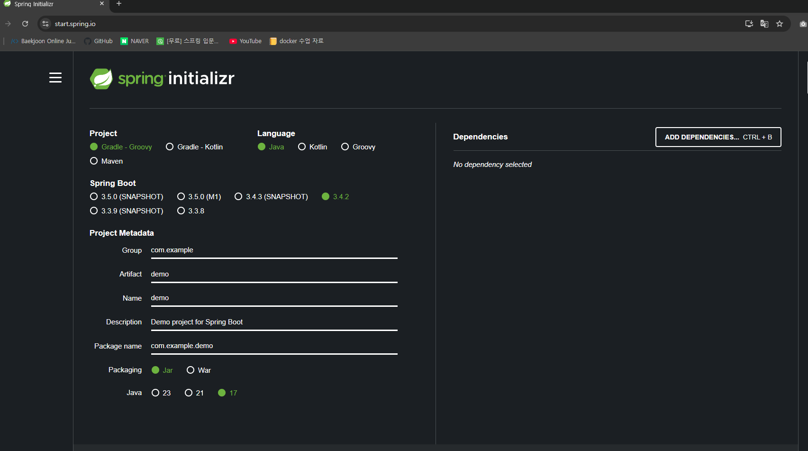Click the Package name input field
The width and height of the screenshot is (808, 451).
(x=274, y=346)
